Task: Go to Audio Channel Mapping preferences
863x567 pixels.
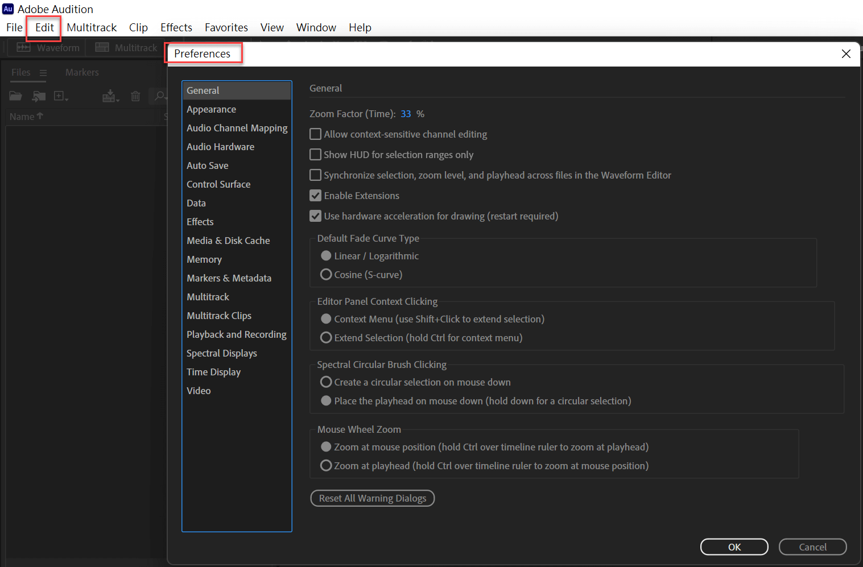Action: [x=237, y=128]
